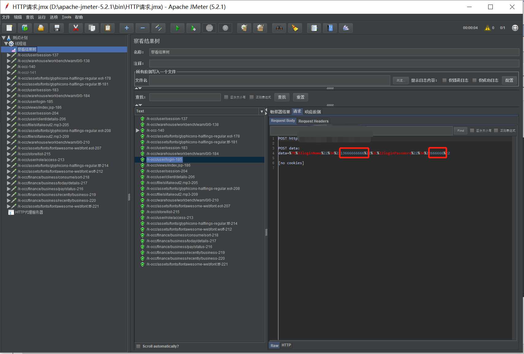Open the Templates toolbar icon
The image size is (524, 354).
tap(25, 28)
